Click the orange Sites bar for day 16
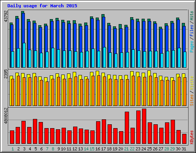196x153 pixels. (x=99, y=91)
